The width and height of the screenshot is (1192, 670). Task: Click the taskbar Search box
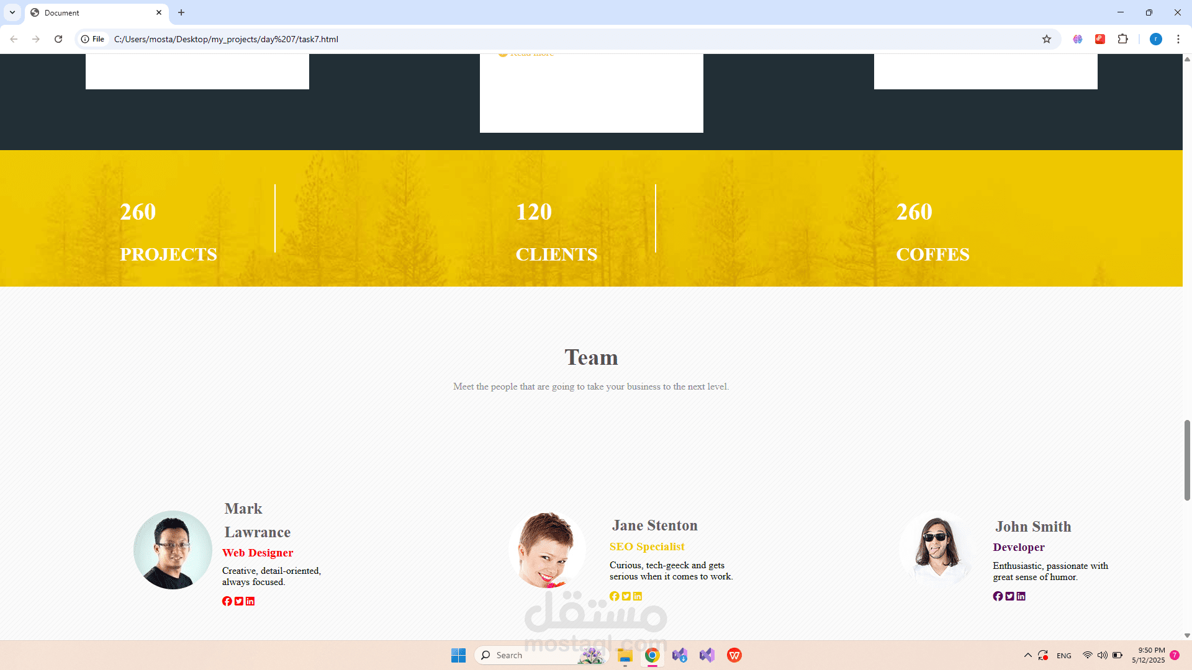[540, 655]
